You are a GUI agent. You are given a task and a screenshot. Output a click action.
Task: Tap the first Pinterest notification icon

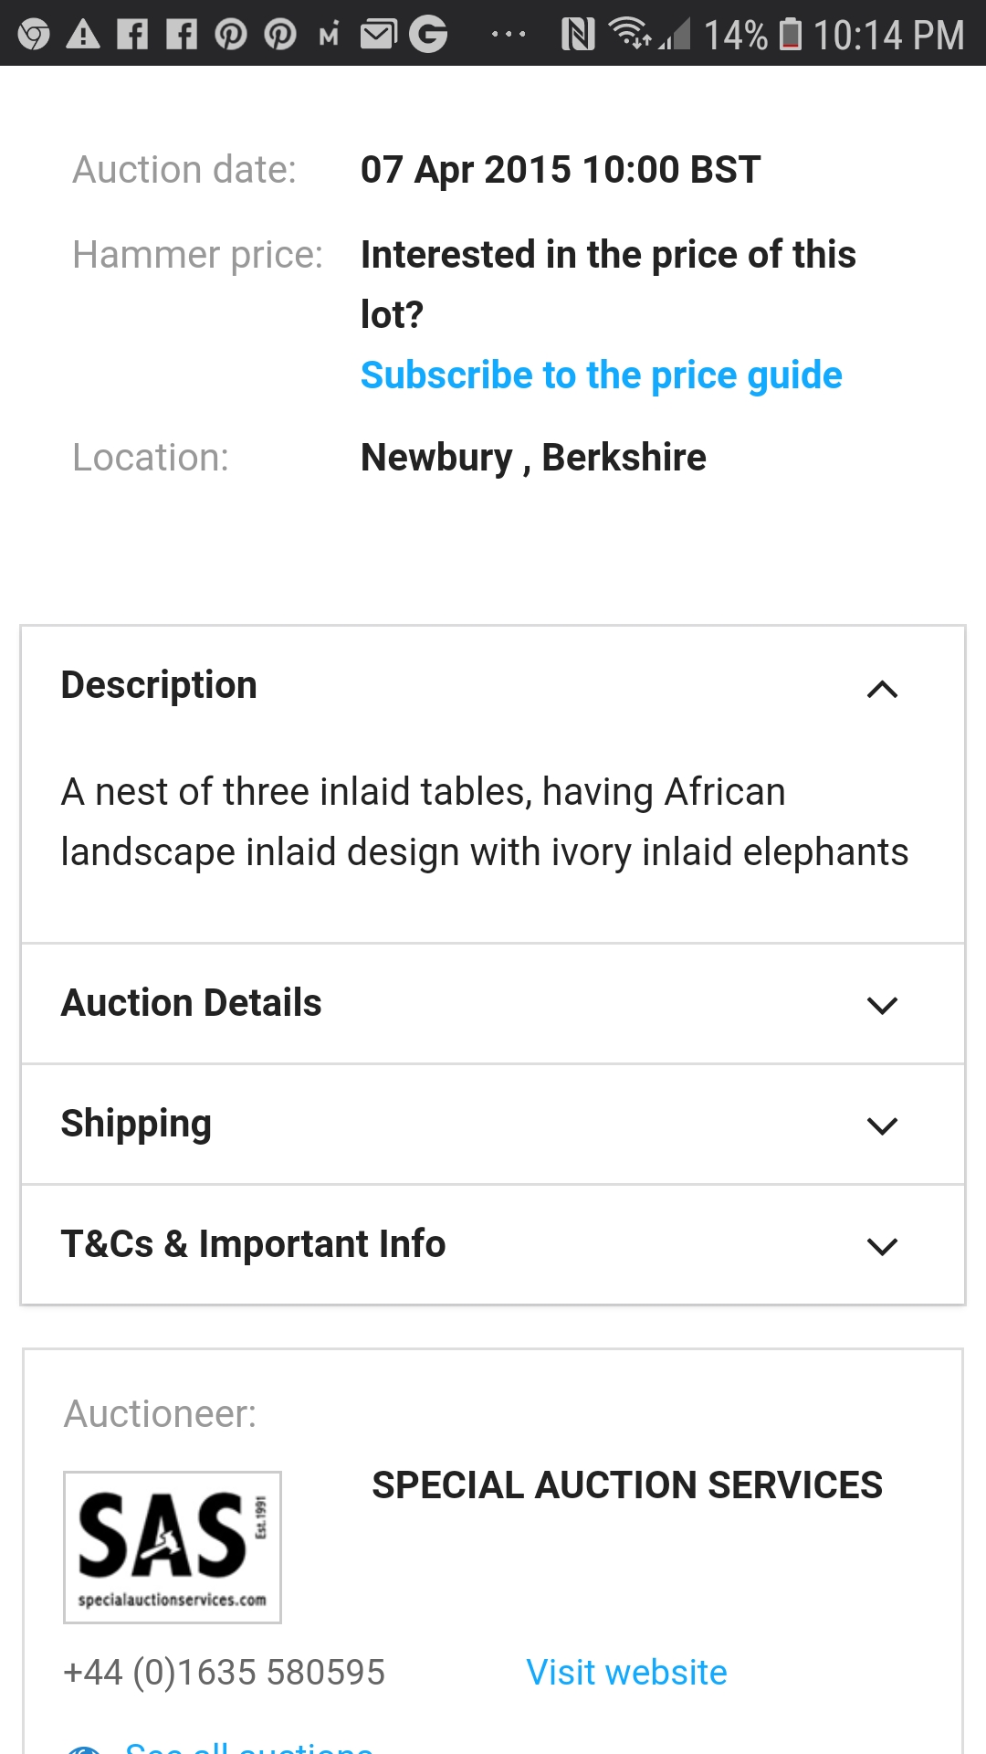click(231, 35)
